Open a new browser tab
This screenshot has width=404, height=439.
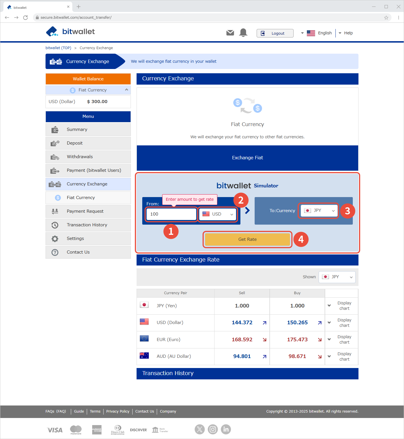tap(79, 7)
